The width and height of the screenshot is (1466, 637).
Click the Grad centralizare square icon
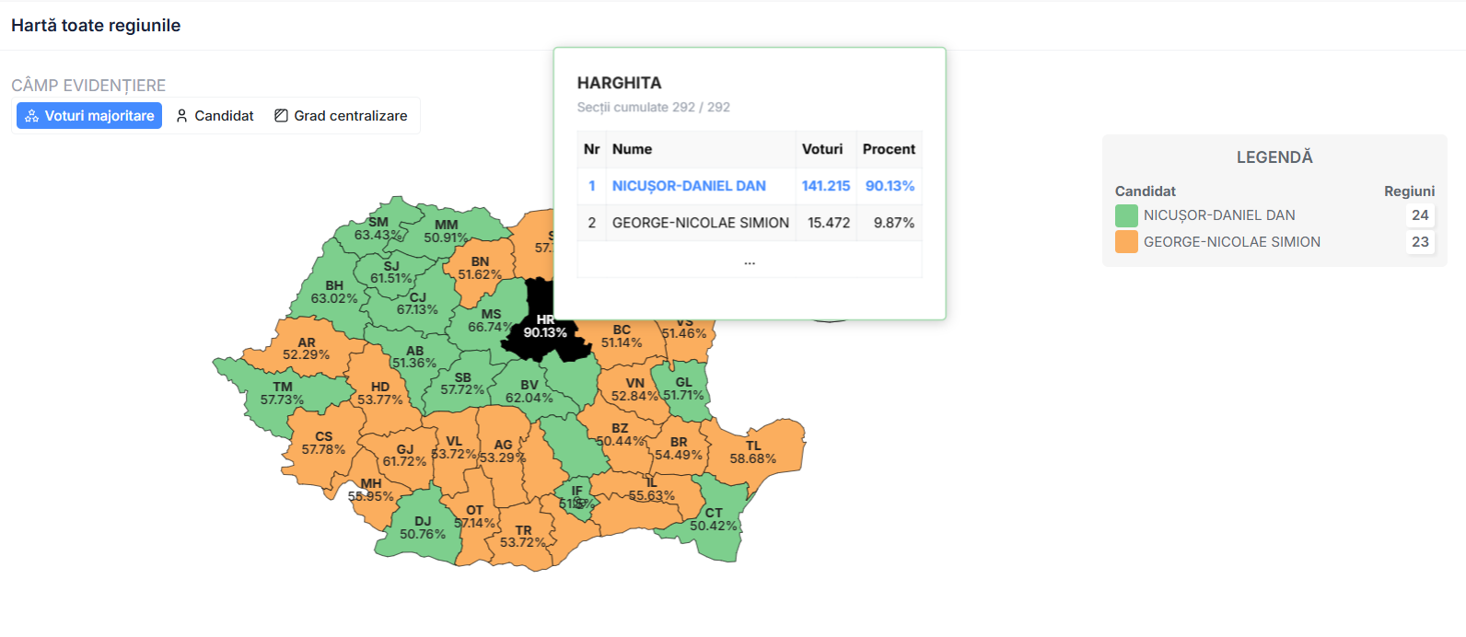pos(281,116)
